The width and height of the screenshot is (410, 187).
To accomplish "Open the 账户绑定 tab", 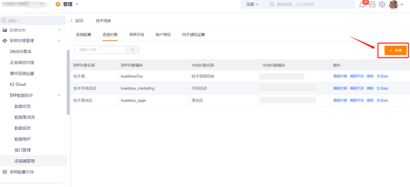I will (163, 34).
